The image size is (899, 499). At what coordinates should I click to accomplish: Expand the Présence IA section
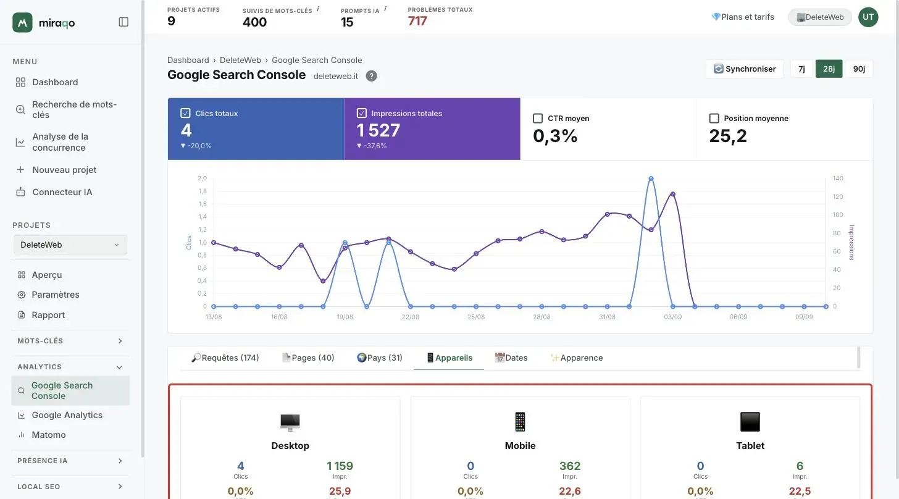[70, 461]
